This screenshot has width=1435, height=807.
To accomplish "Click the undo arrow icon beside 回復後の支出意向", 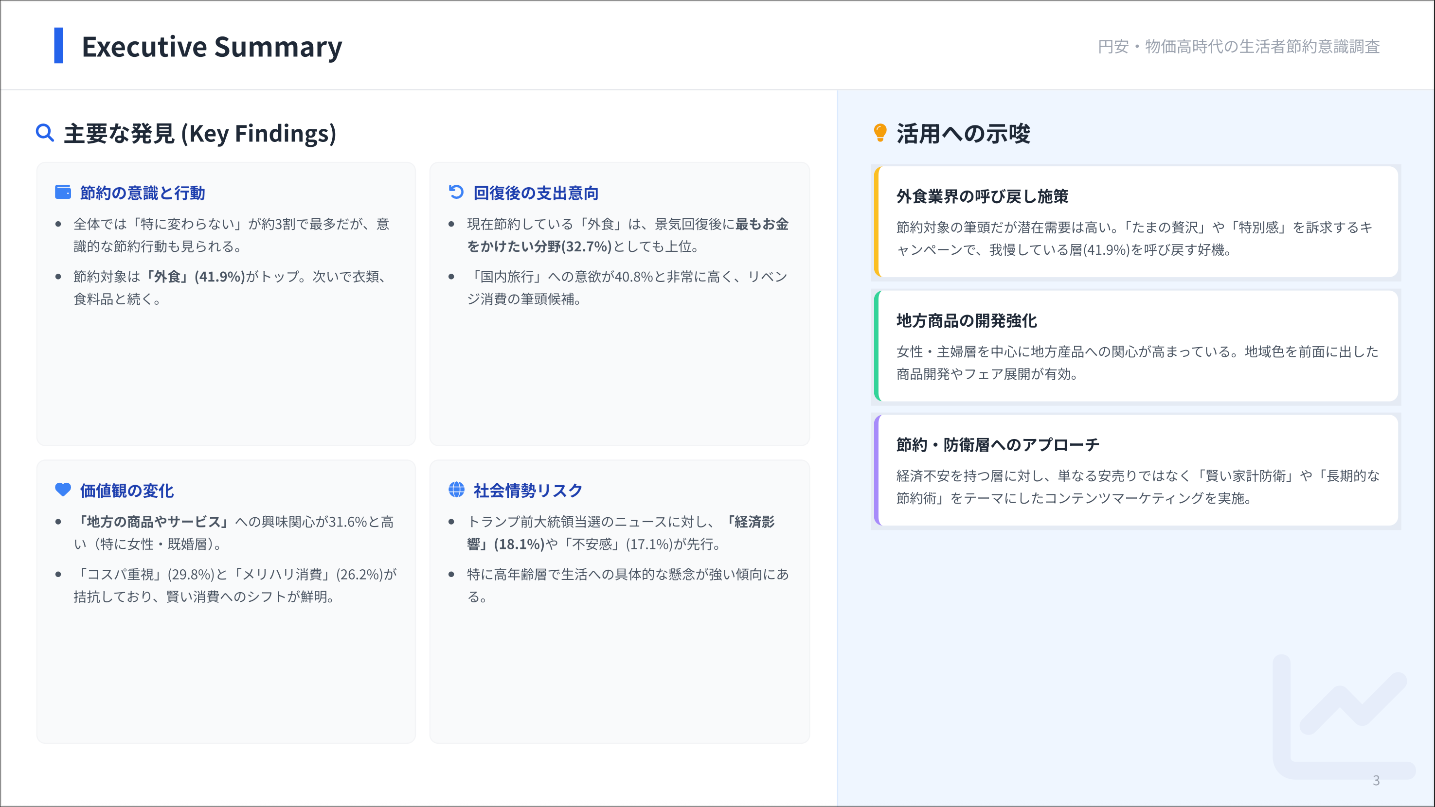I will point(456,192).
